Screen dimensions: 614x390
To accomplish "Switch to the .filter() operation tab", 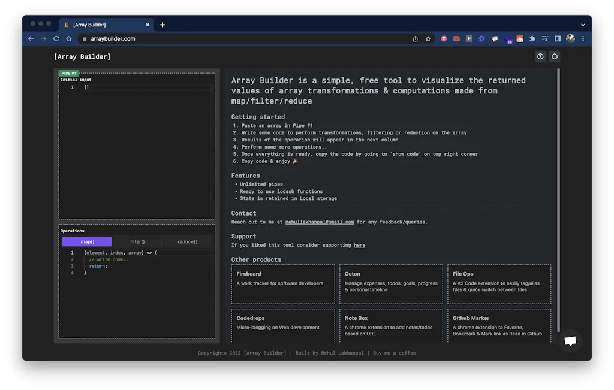I will pos(137,242).
